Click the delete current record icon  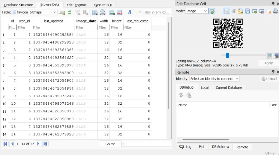point(120,12)
